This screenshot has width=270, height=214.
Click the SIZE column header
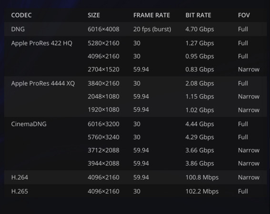pos(94,15)
